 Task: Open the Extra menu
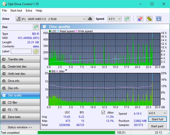click(x=29, y=11)
